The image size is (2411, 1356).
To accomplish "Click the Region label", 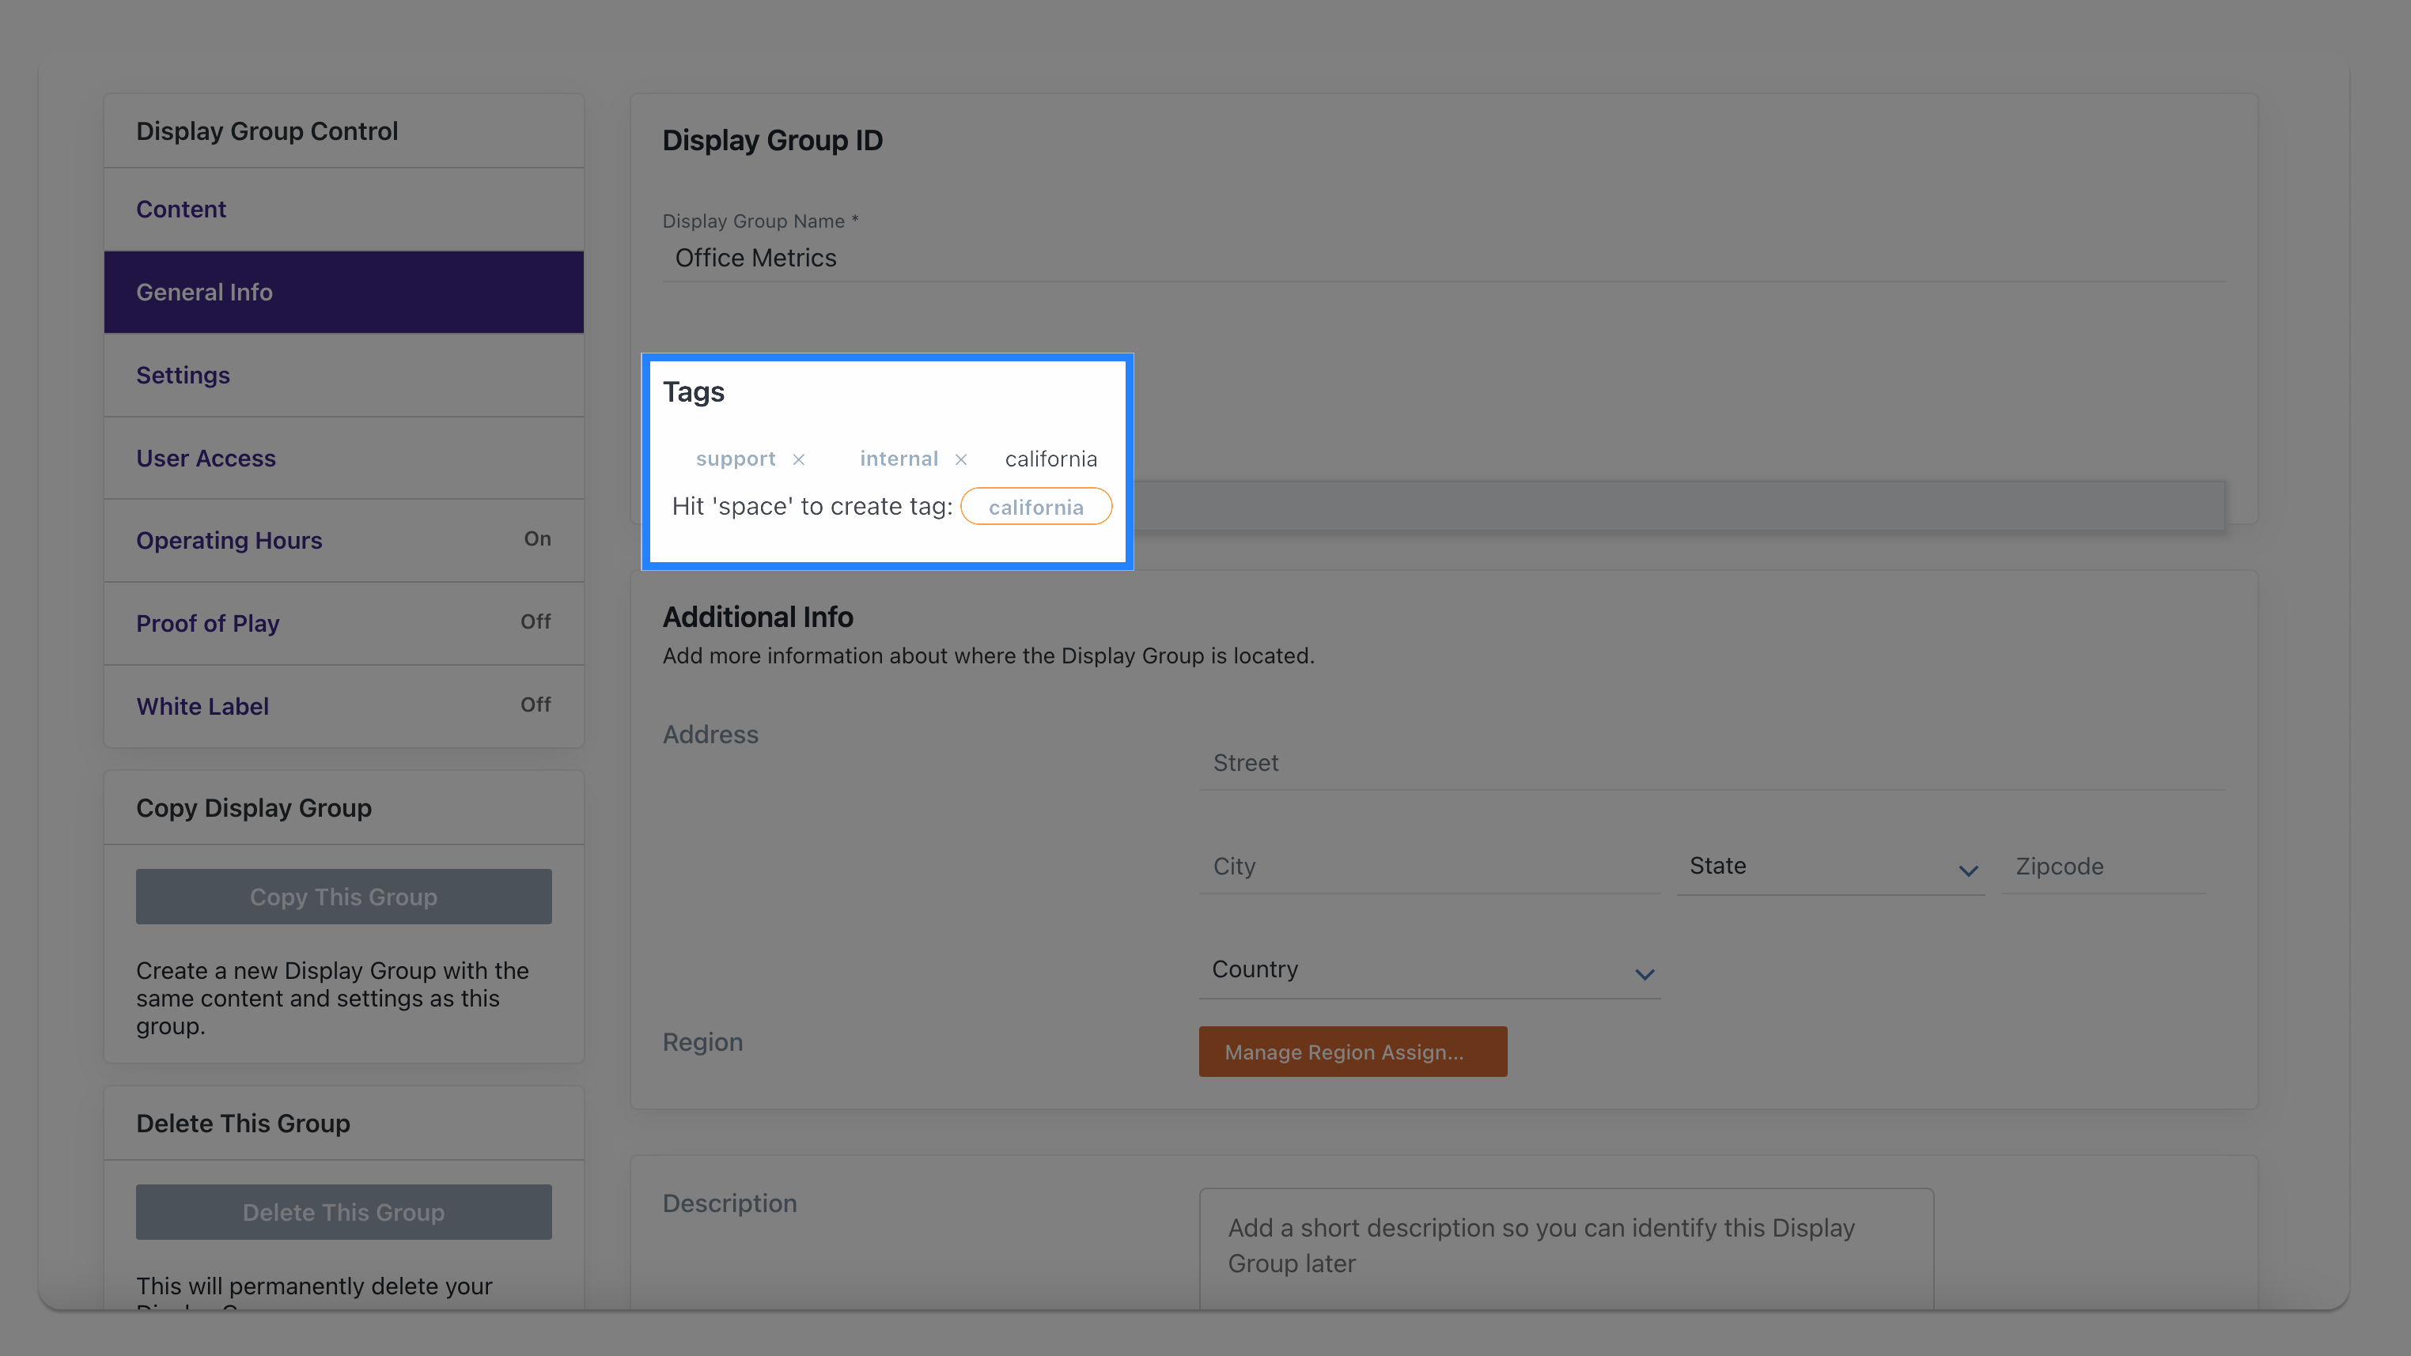I will pos(702,1041).
